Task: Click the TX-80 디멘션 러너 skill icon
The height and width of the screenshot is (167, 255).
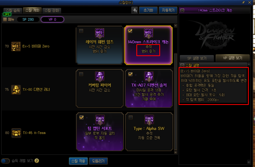Action: click(16, 90)
